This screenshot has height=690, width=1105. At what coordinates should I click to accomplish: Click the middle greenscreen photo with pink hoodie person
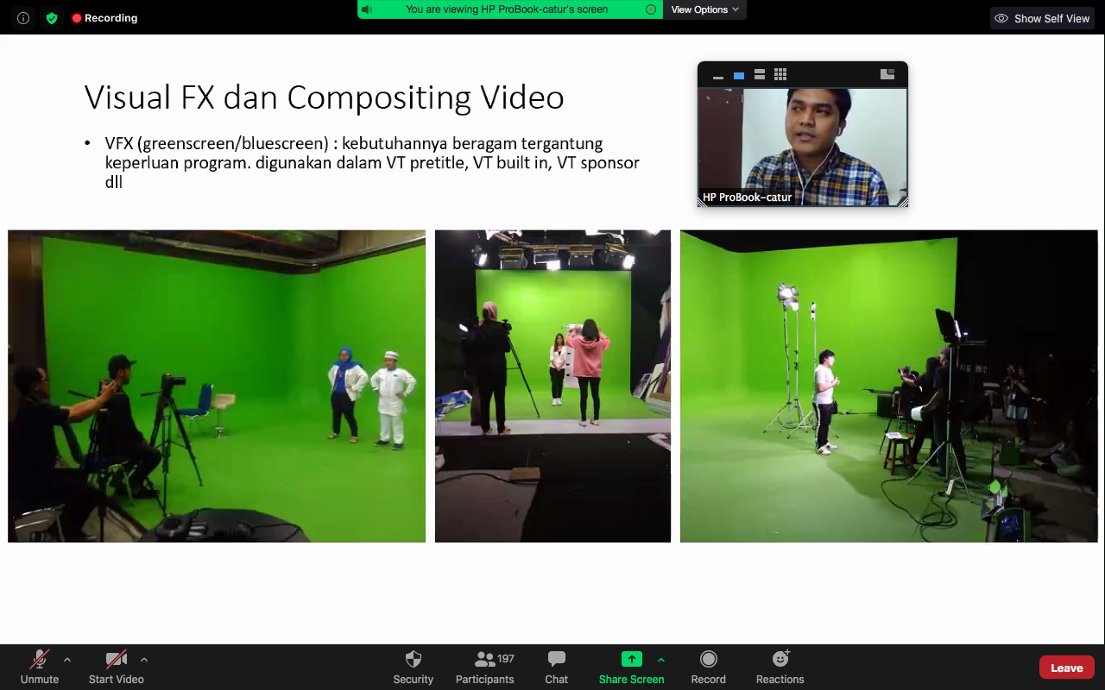click(x=552, y=386)
